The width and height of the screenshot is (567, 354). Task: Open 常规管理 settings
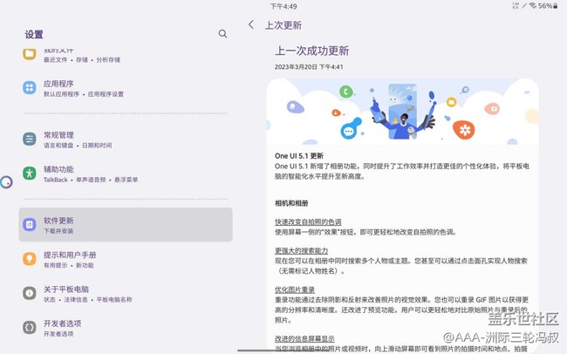click(x=126, y=140)
